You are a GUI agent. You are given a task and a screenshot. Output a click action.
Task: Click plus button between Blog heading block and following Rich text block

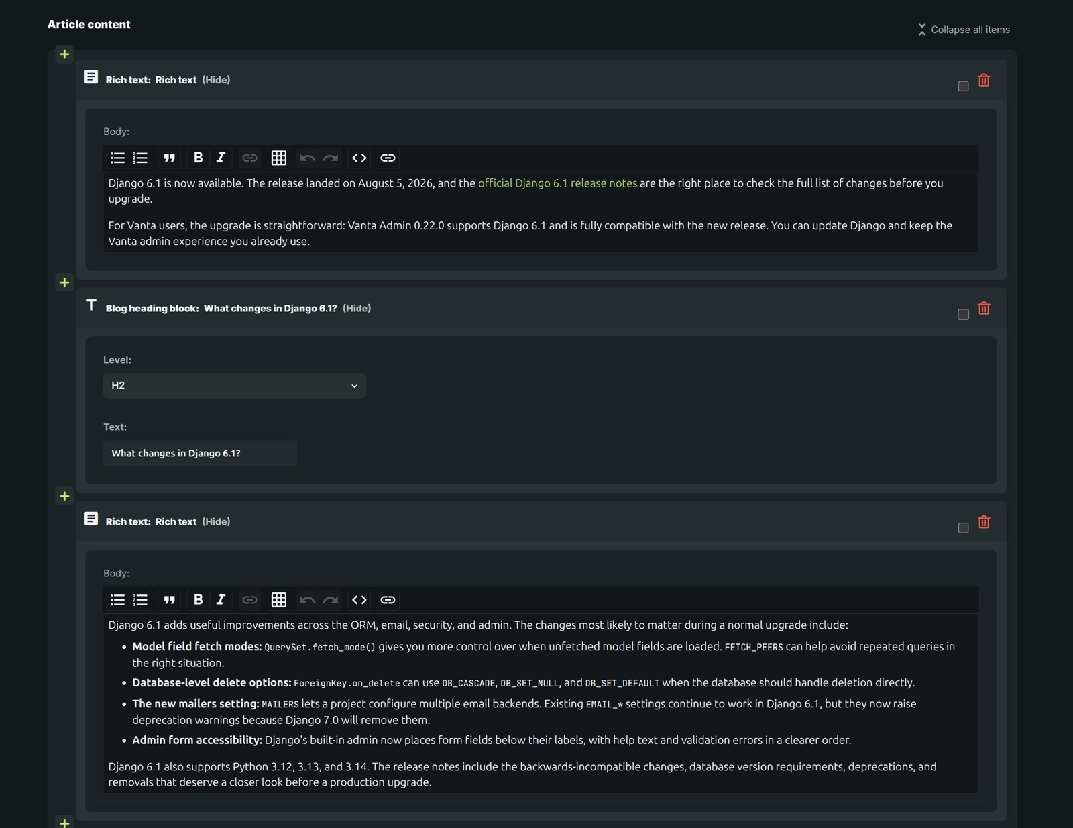click(x=64, y=496)
